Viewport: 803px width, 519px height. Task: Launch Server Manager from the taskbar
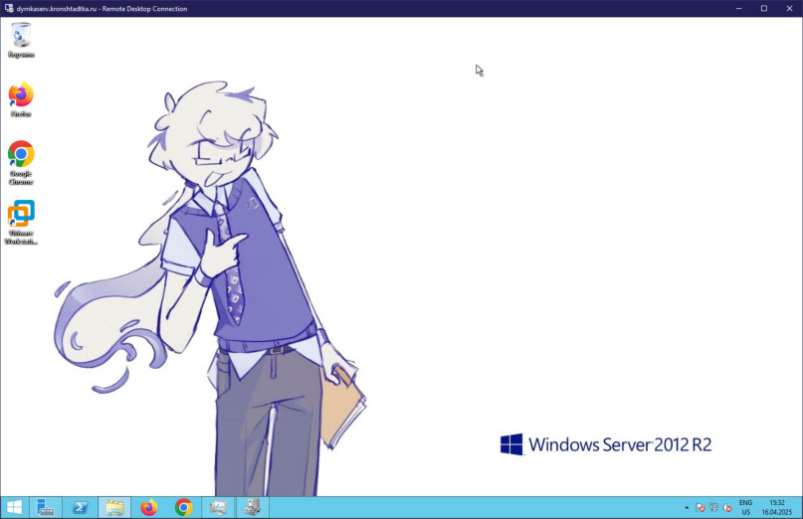pyautogui.click(x=46, y=508)
